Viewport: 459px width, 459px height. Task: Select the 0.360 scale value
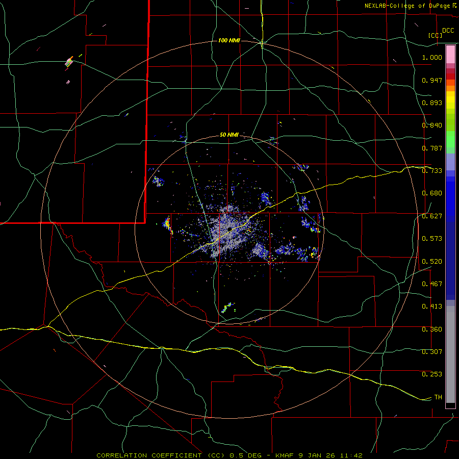[x=432, y=329]
